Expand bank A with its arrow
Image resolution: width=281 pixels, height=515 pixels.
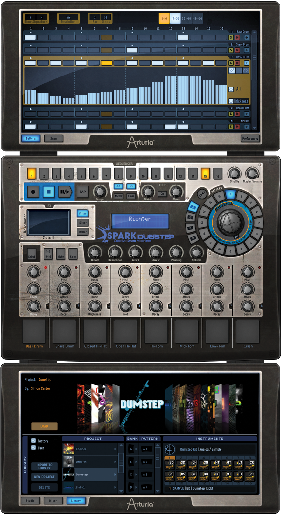136,449
